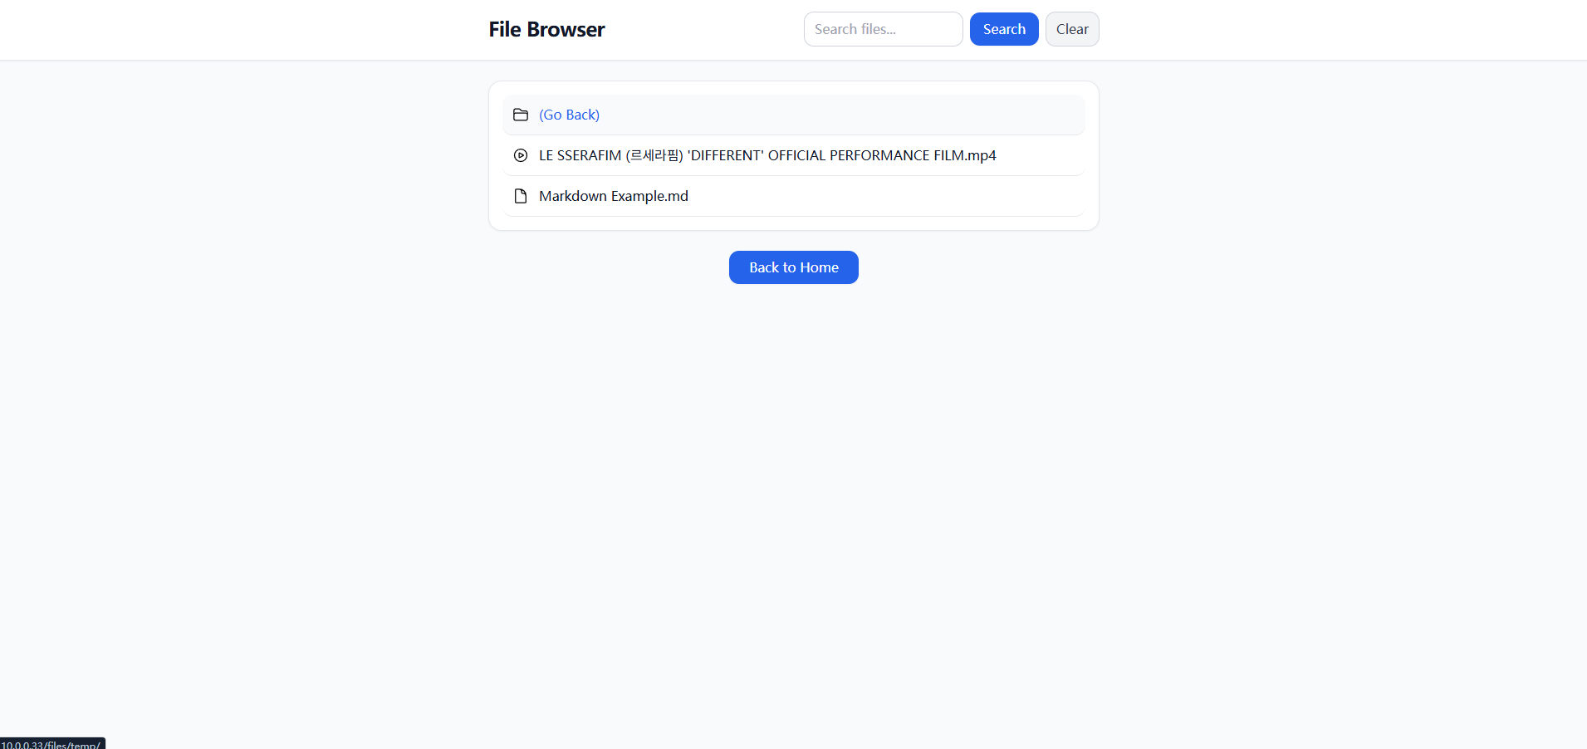Click the Back to Home button
Viewport: 1587px width, 749px height.
point(793,267)
